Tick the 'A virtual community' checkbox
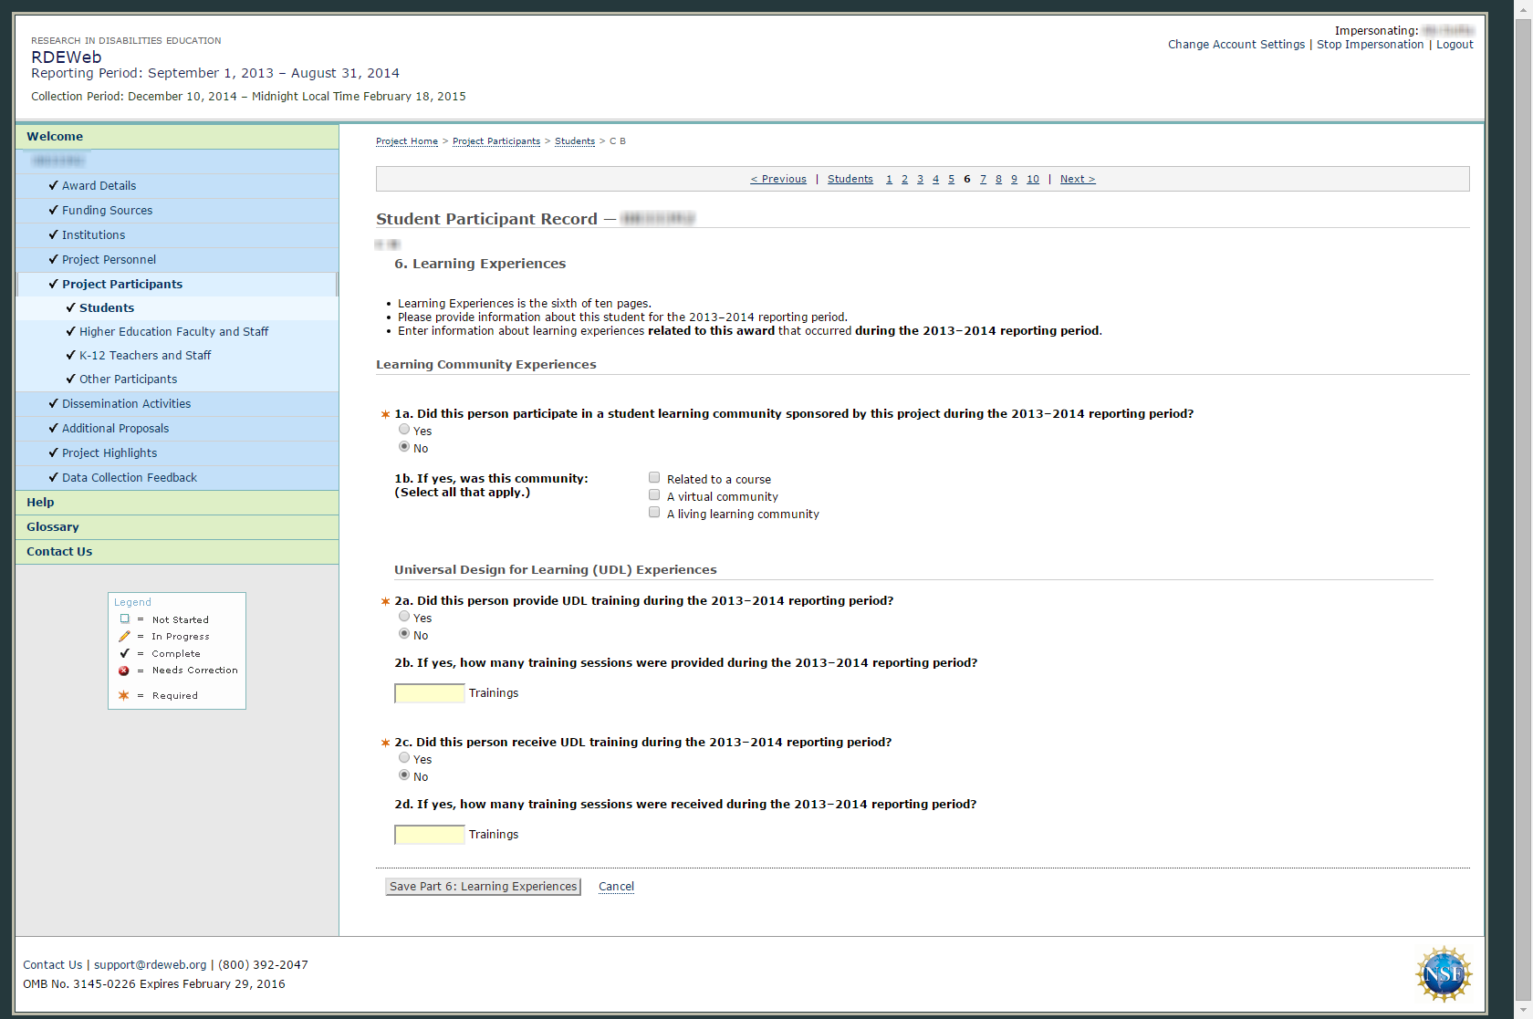This screenshot has height=1019, width=1533. [x=654, y=495]
